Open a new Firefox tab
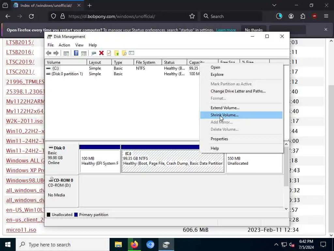This screenshot has height=251, width=334. pyautogui.click(x=89, y=6)
